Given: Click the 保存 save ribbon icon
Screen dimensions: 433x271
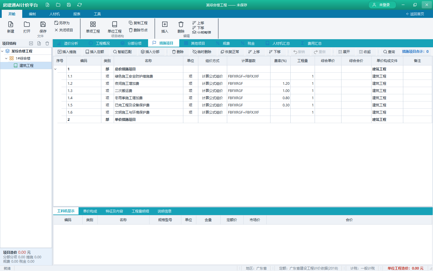Looking at the screenshot, I should tap(43, 25).
